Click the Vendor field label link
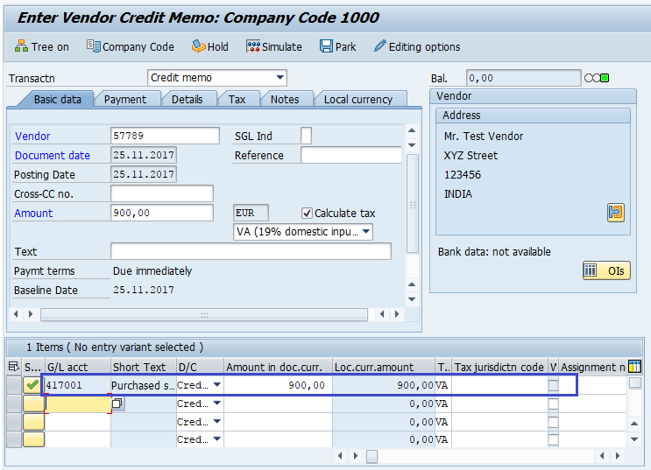Screen dimensions: 651x470 click(x=32, y=136)
